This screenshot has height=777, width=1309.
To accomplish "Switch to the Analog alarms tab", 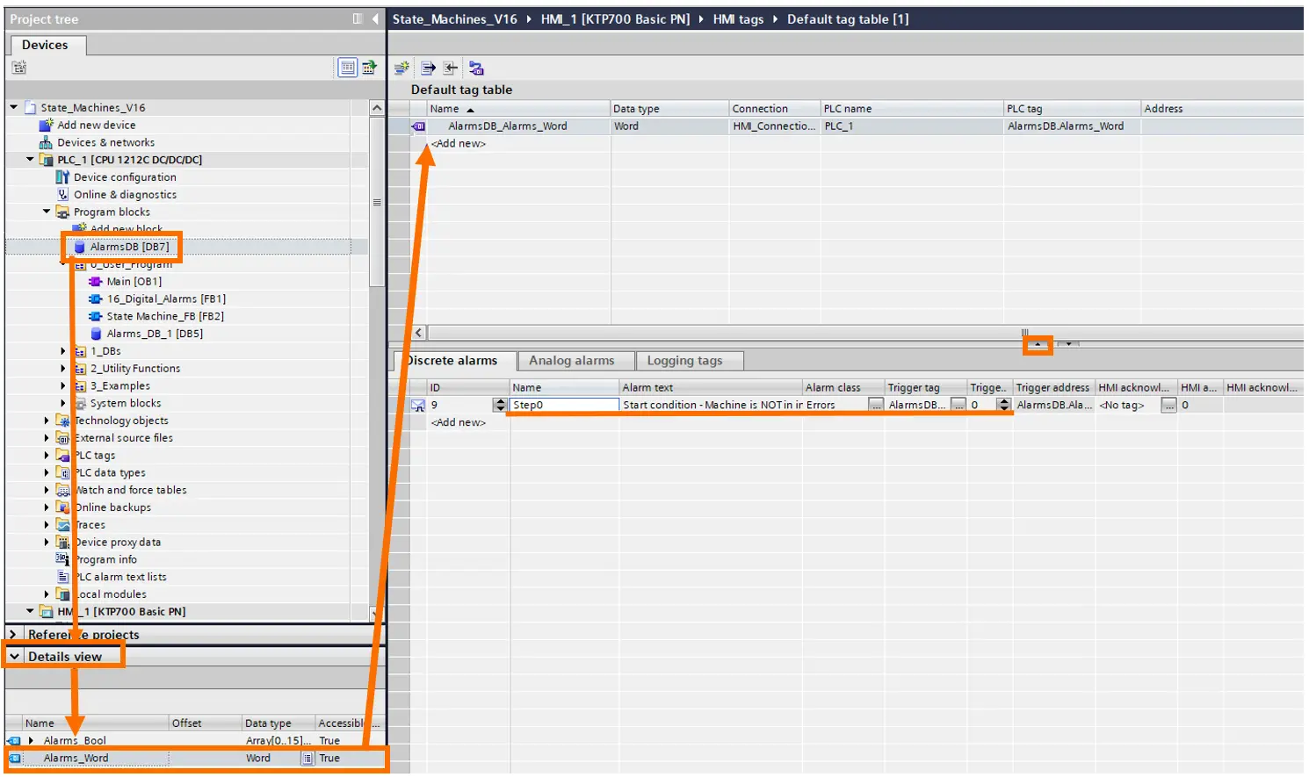I will click(571, 361).
